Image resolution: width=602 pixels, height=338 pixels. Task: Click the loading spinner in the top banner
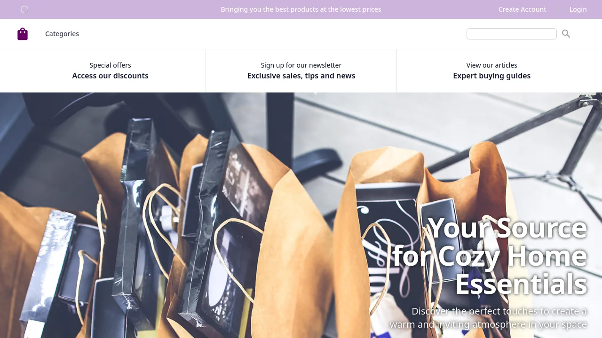pos(24,9)
